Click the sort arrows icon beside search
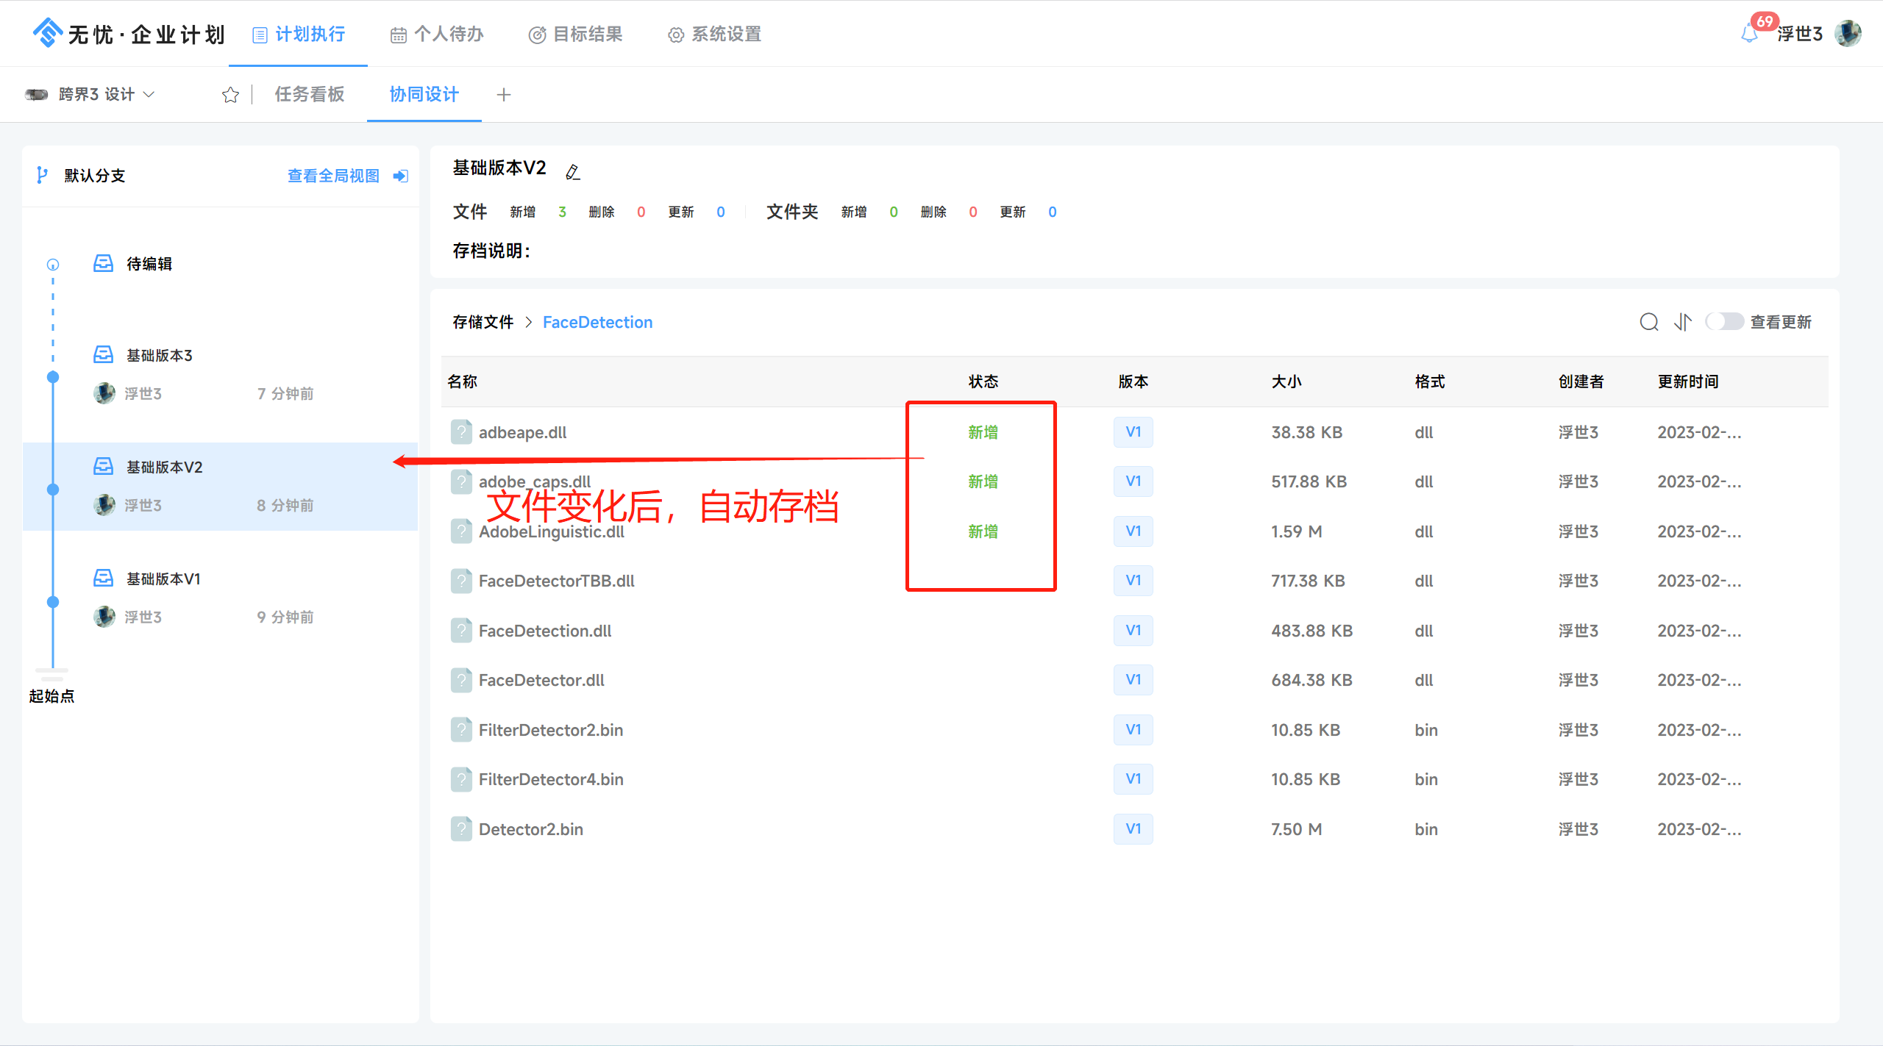Viewport: 1883px width, 1046px height. (1683, 322)
